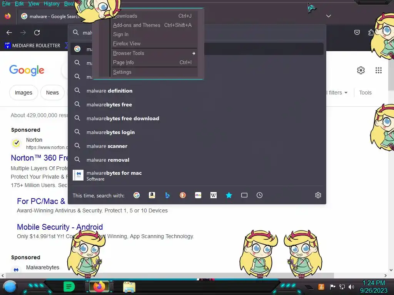The image size is (394, 295).
Task: Open the Pocket save icon in toolbar
Action: [357, 32]
